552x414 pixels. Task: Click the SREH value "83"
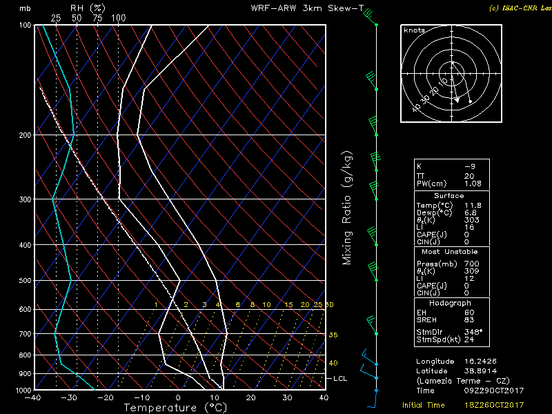469,319
